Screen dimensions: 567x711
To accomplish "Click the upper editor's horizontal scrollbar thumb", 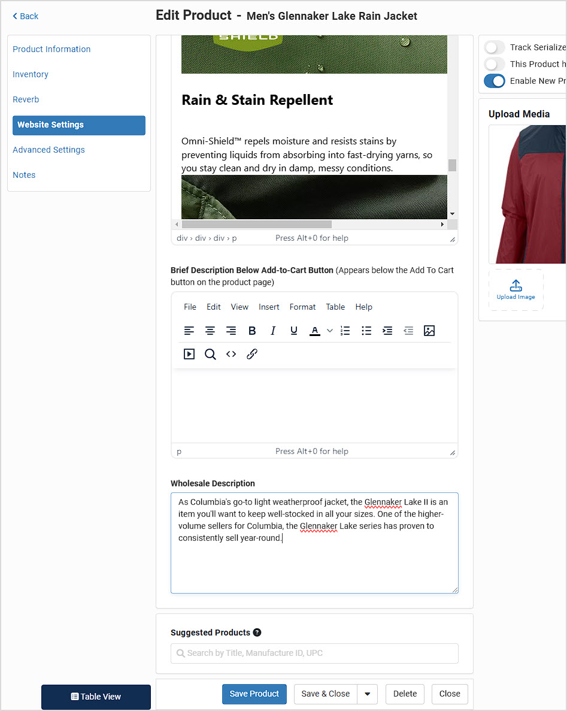I will (256, 225).
